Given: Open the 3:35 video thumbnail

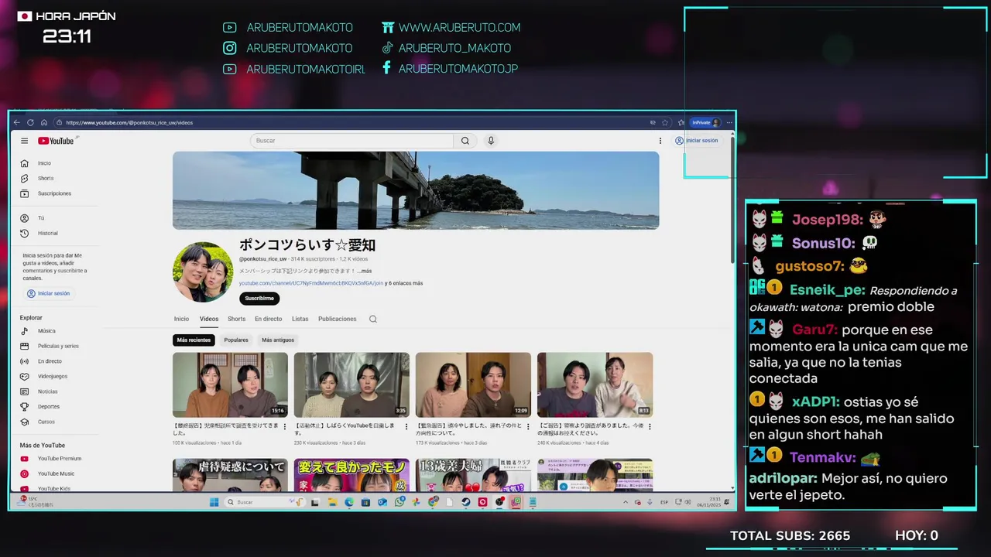Looking at the screenshot, I should [351, 384].
